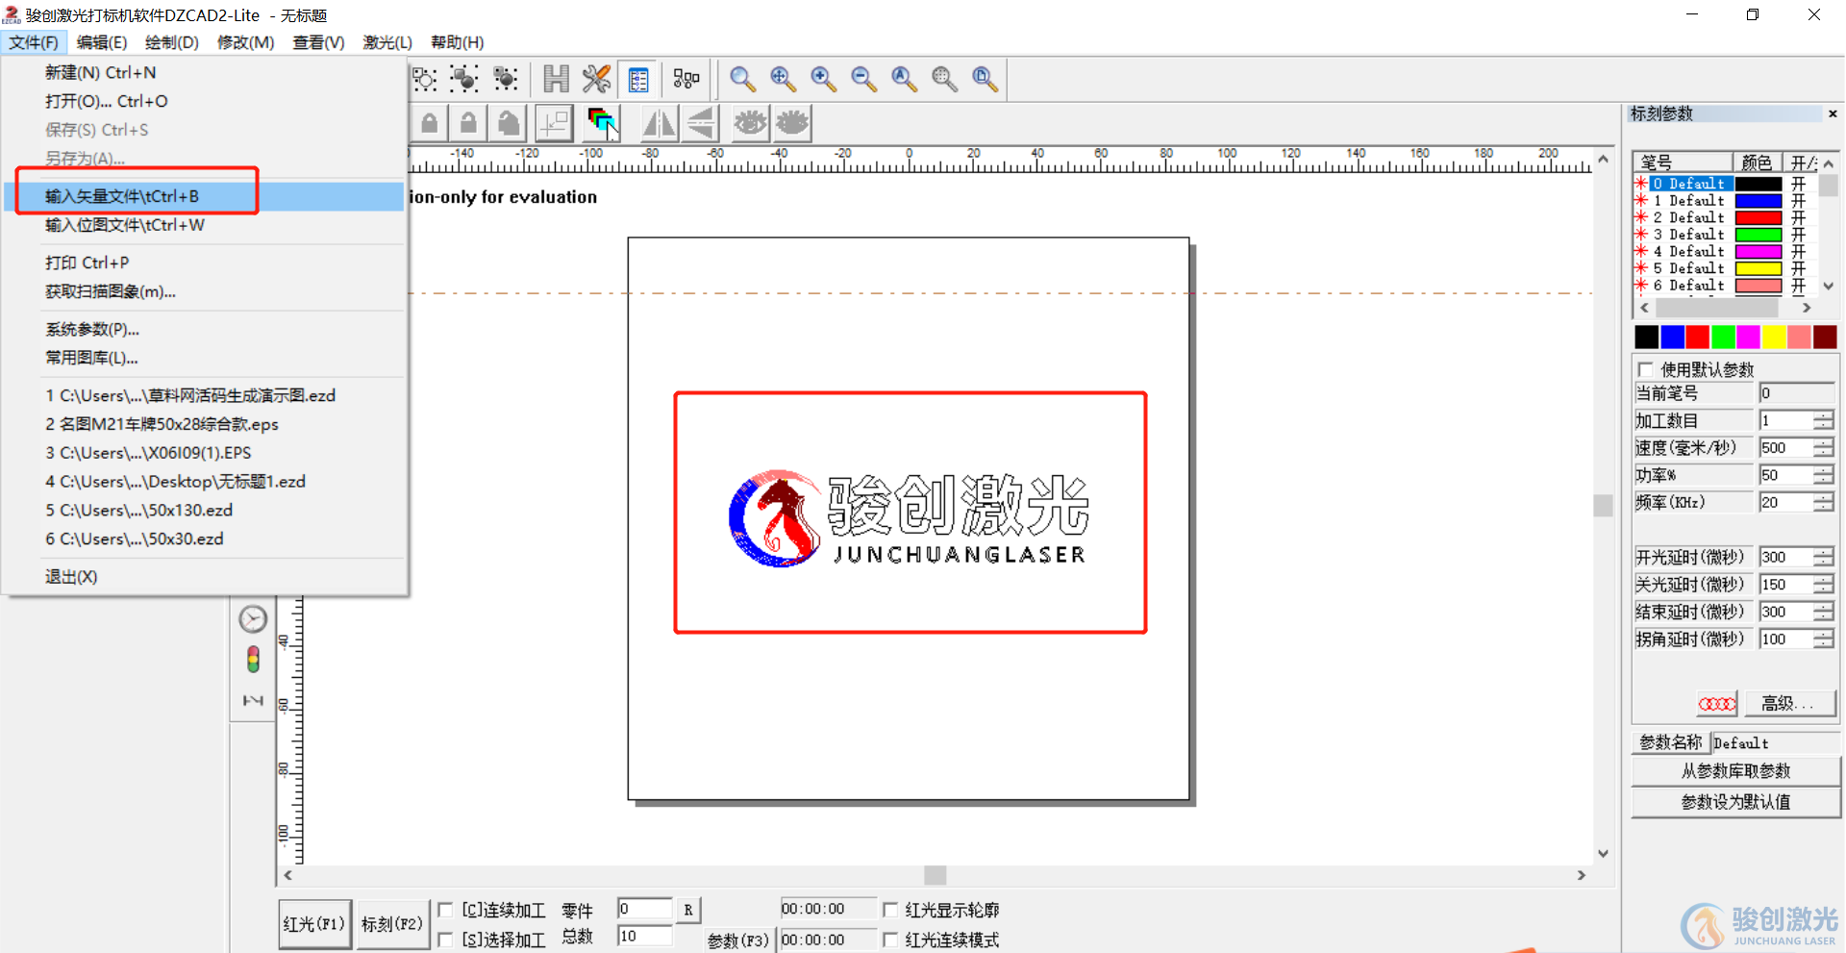Screen dimensions: 1846x953
Task: Click the dotted zoom selected magnifier
Action: click(x=943, y=79)
